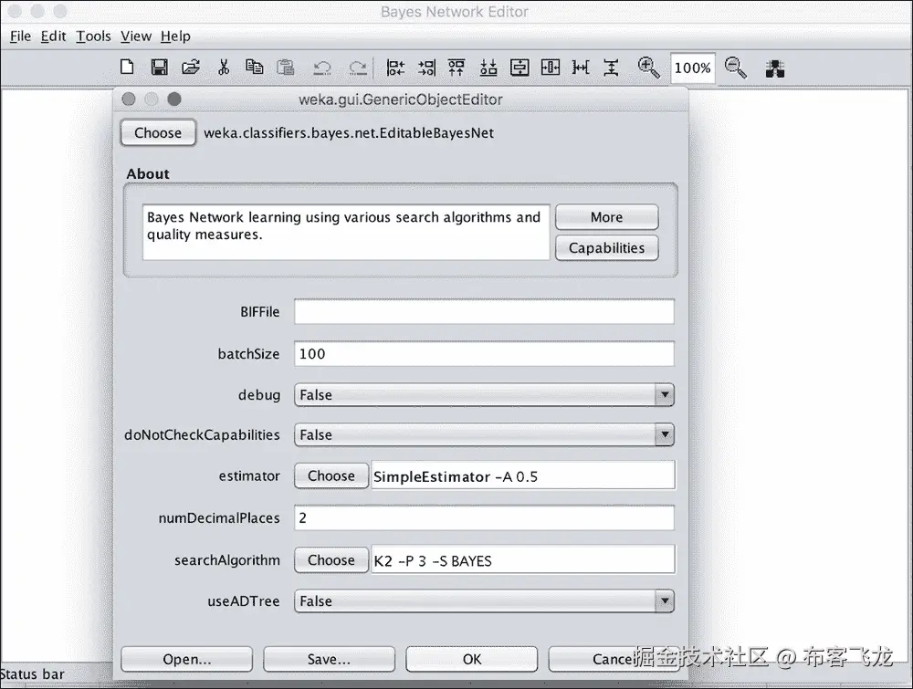Open the View menu
913x689 pixels.
(135, 37)
